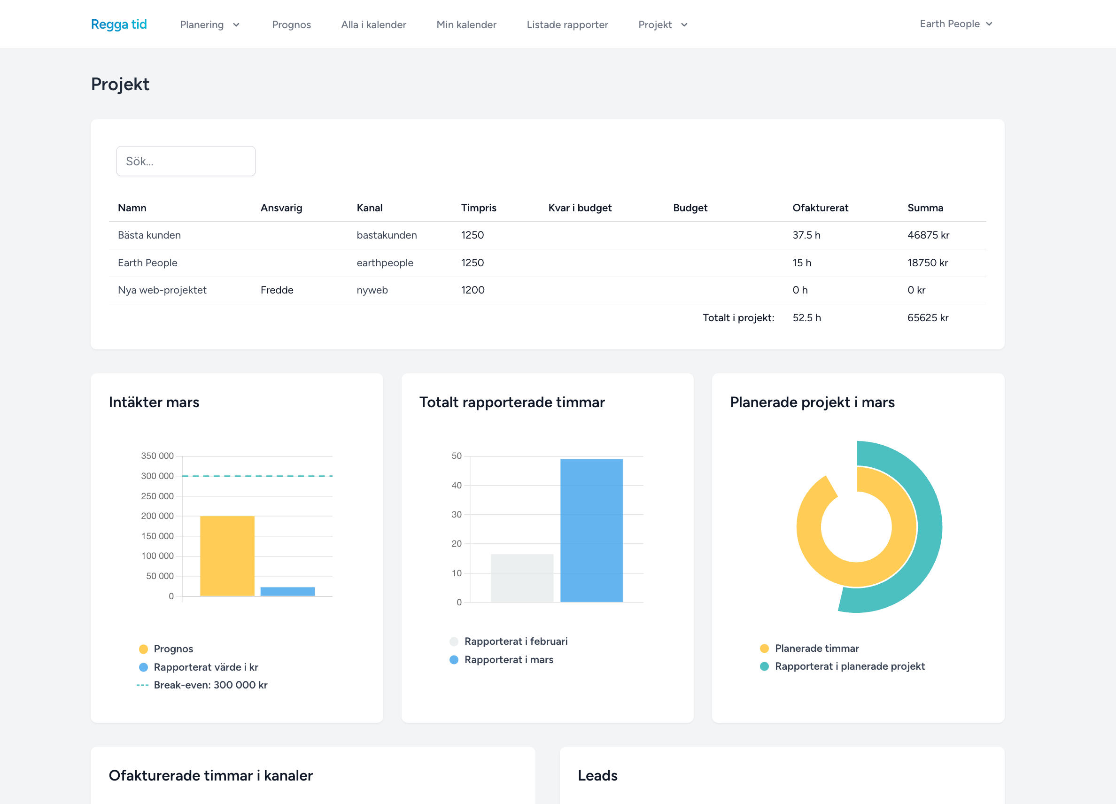Open the Bästa kunden project row
Screen dimensions: 1116x804
[x=149, y=235]
